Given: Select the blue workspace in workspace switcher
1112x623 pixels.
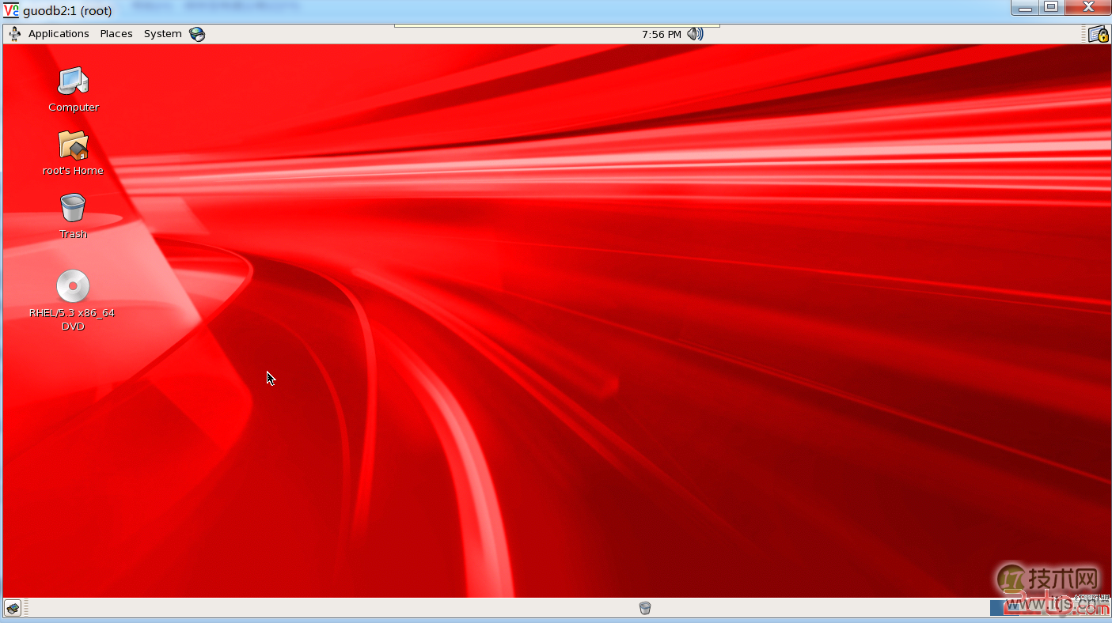Looking at the screenshot, I should tap(997, 608).
